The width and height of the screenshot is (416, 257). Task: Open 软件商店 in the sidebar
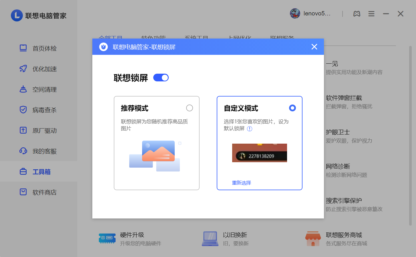tap(38, 192)
